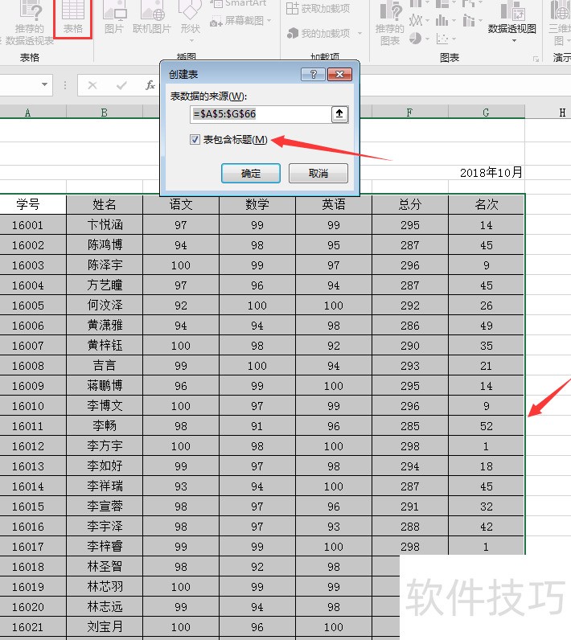
Task: Expand the 我的加载项 dropdown
Action: point(359,33)
